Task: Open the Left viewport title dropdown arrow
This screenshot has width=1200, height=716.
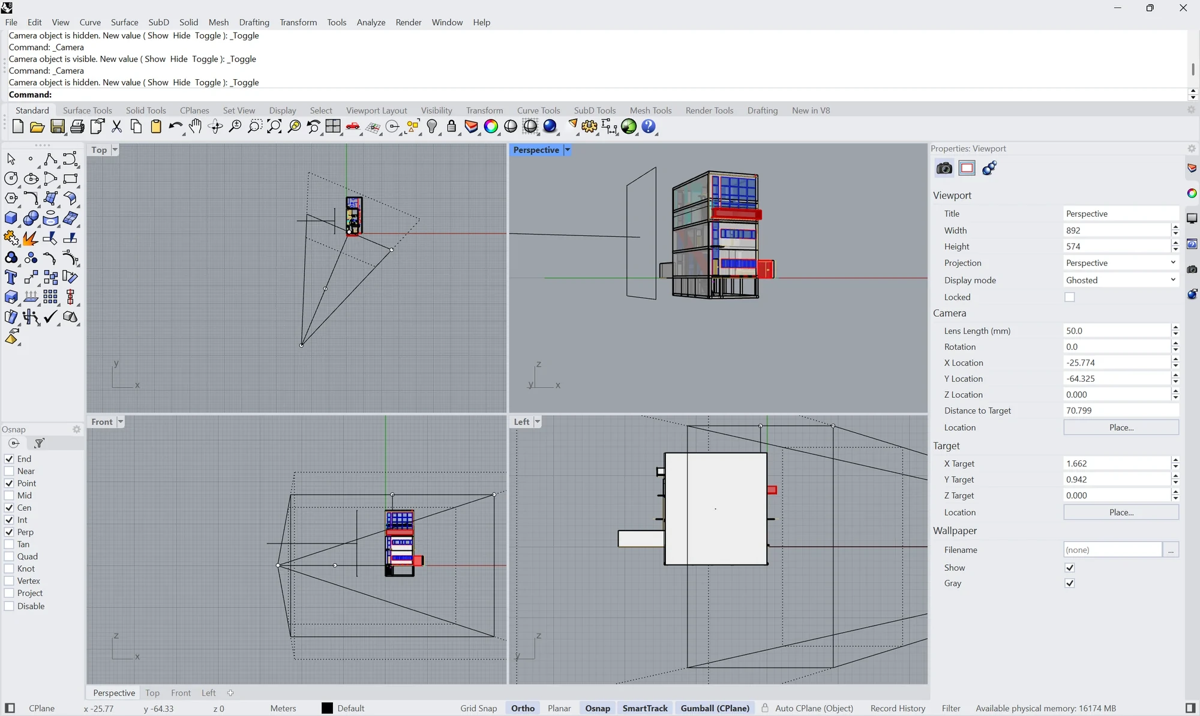Action: 537,422
